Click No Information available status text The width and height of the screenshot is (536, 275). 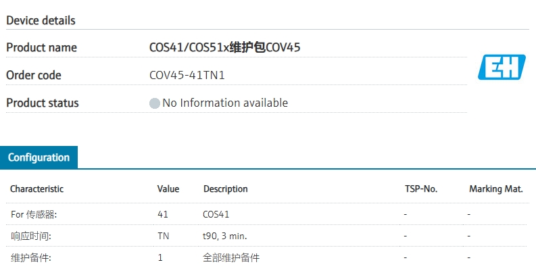(x=225, y=103)
